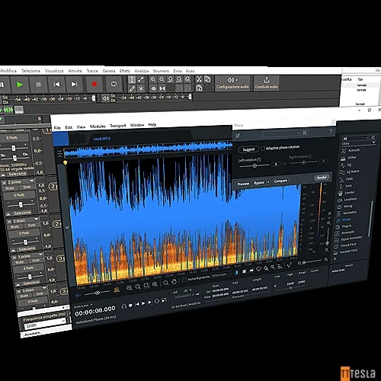The height and width of the screenshot is (381, 381).
Task: Open the EQ Match module
Action: [350, 172]
